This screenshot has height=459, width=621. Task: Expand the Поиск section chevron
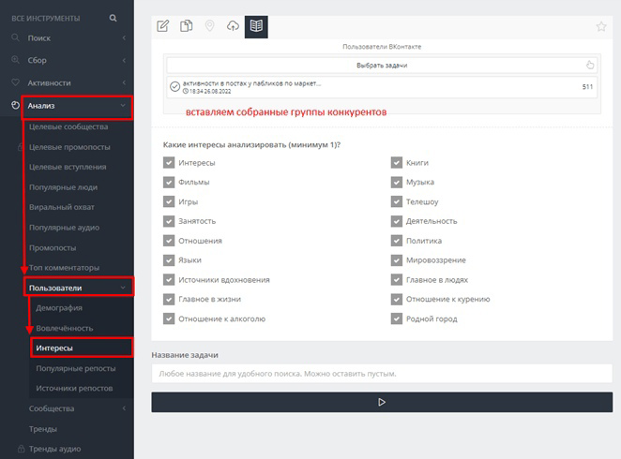click(124, 38)
